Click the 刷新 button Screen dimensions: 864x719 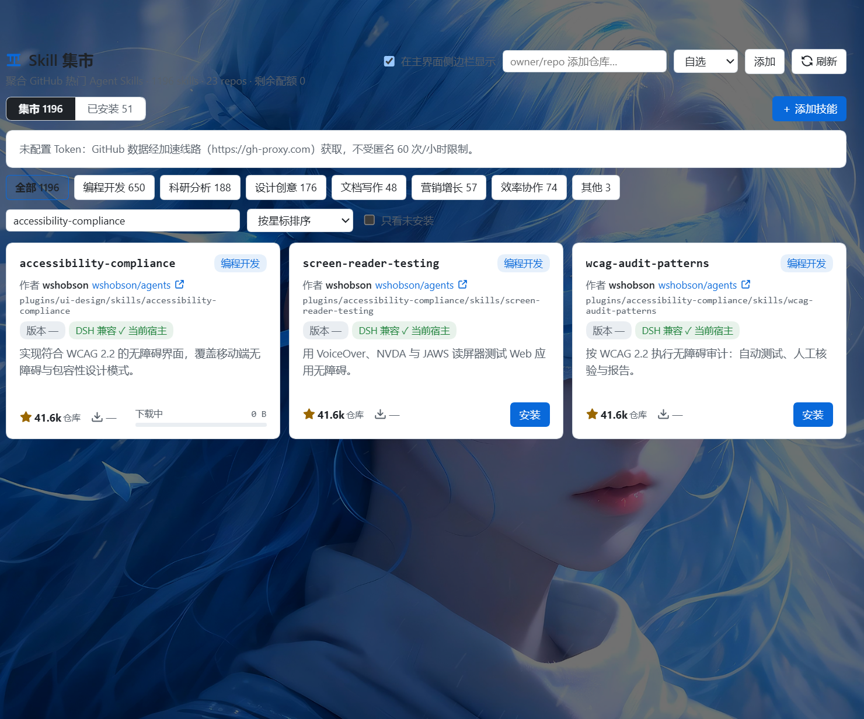point(819,61)
